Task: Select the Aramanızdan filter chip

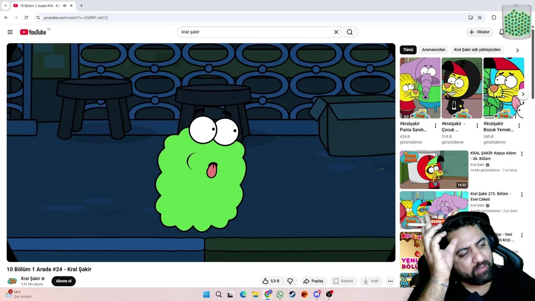Action: coord(433,50)
